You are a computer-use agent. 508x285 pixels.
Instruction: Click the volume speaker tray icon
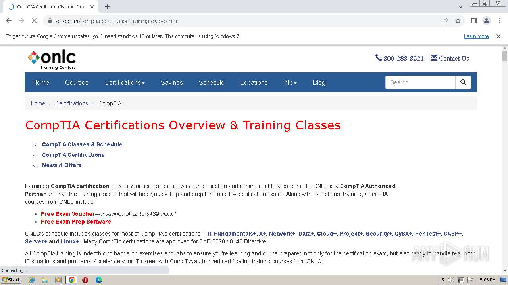451,280
